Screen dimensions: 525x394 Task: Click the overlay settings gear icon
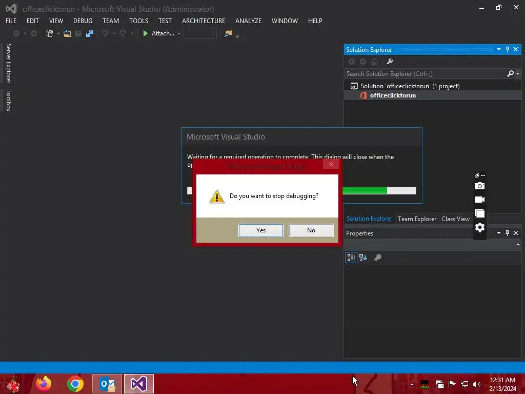click(x=479, y=227)
